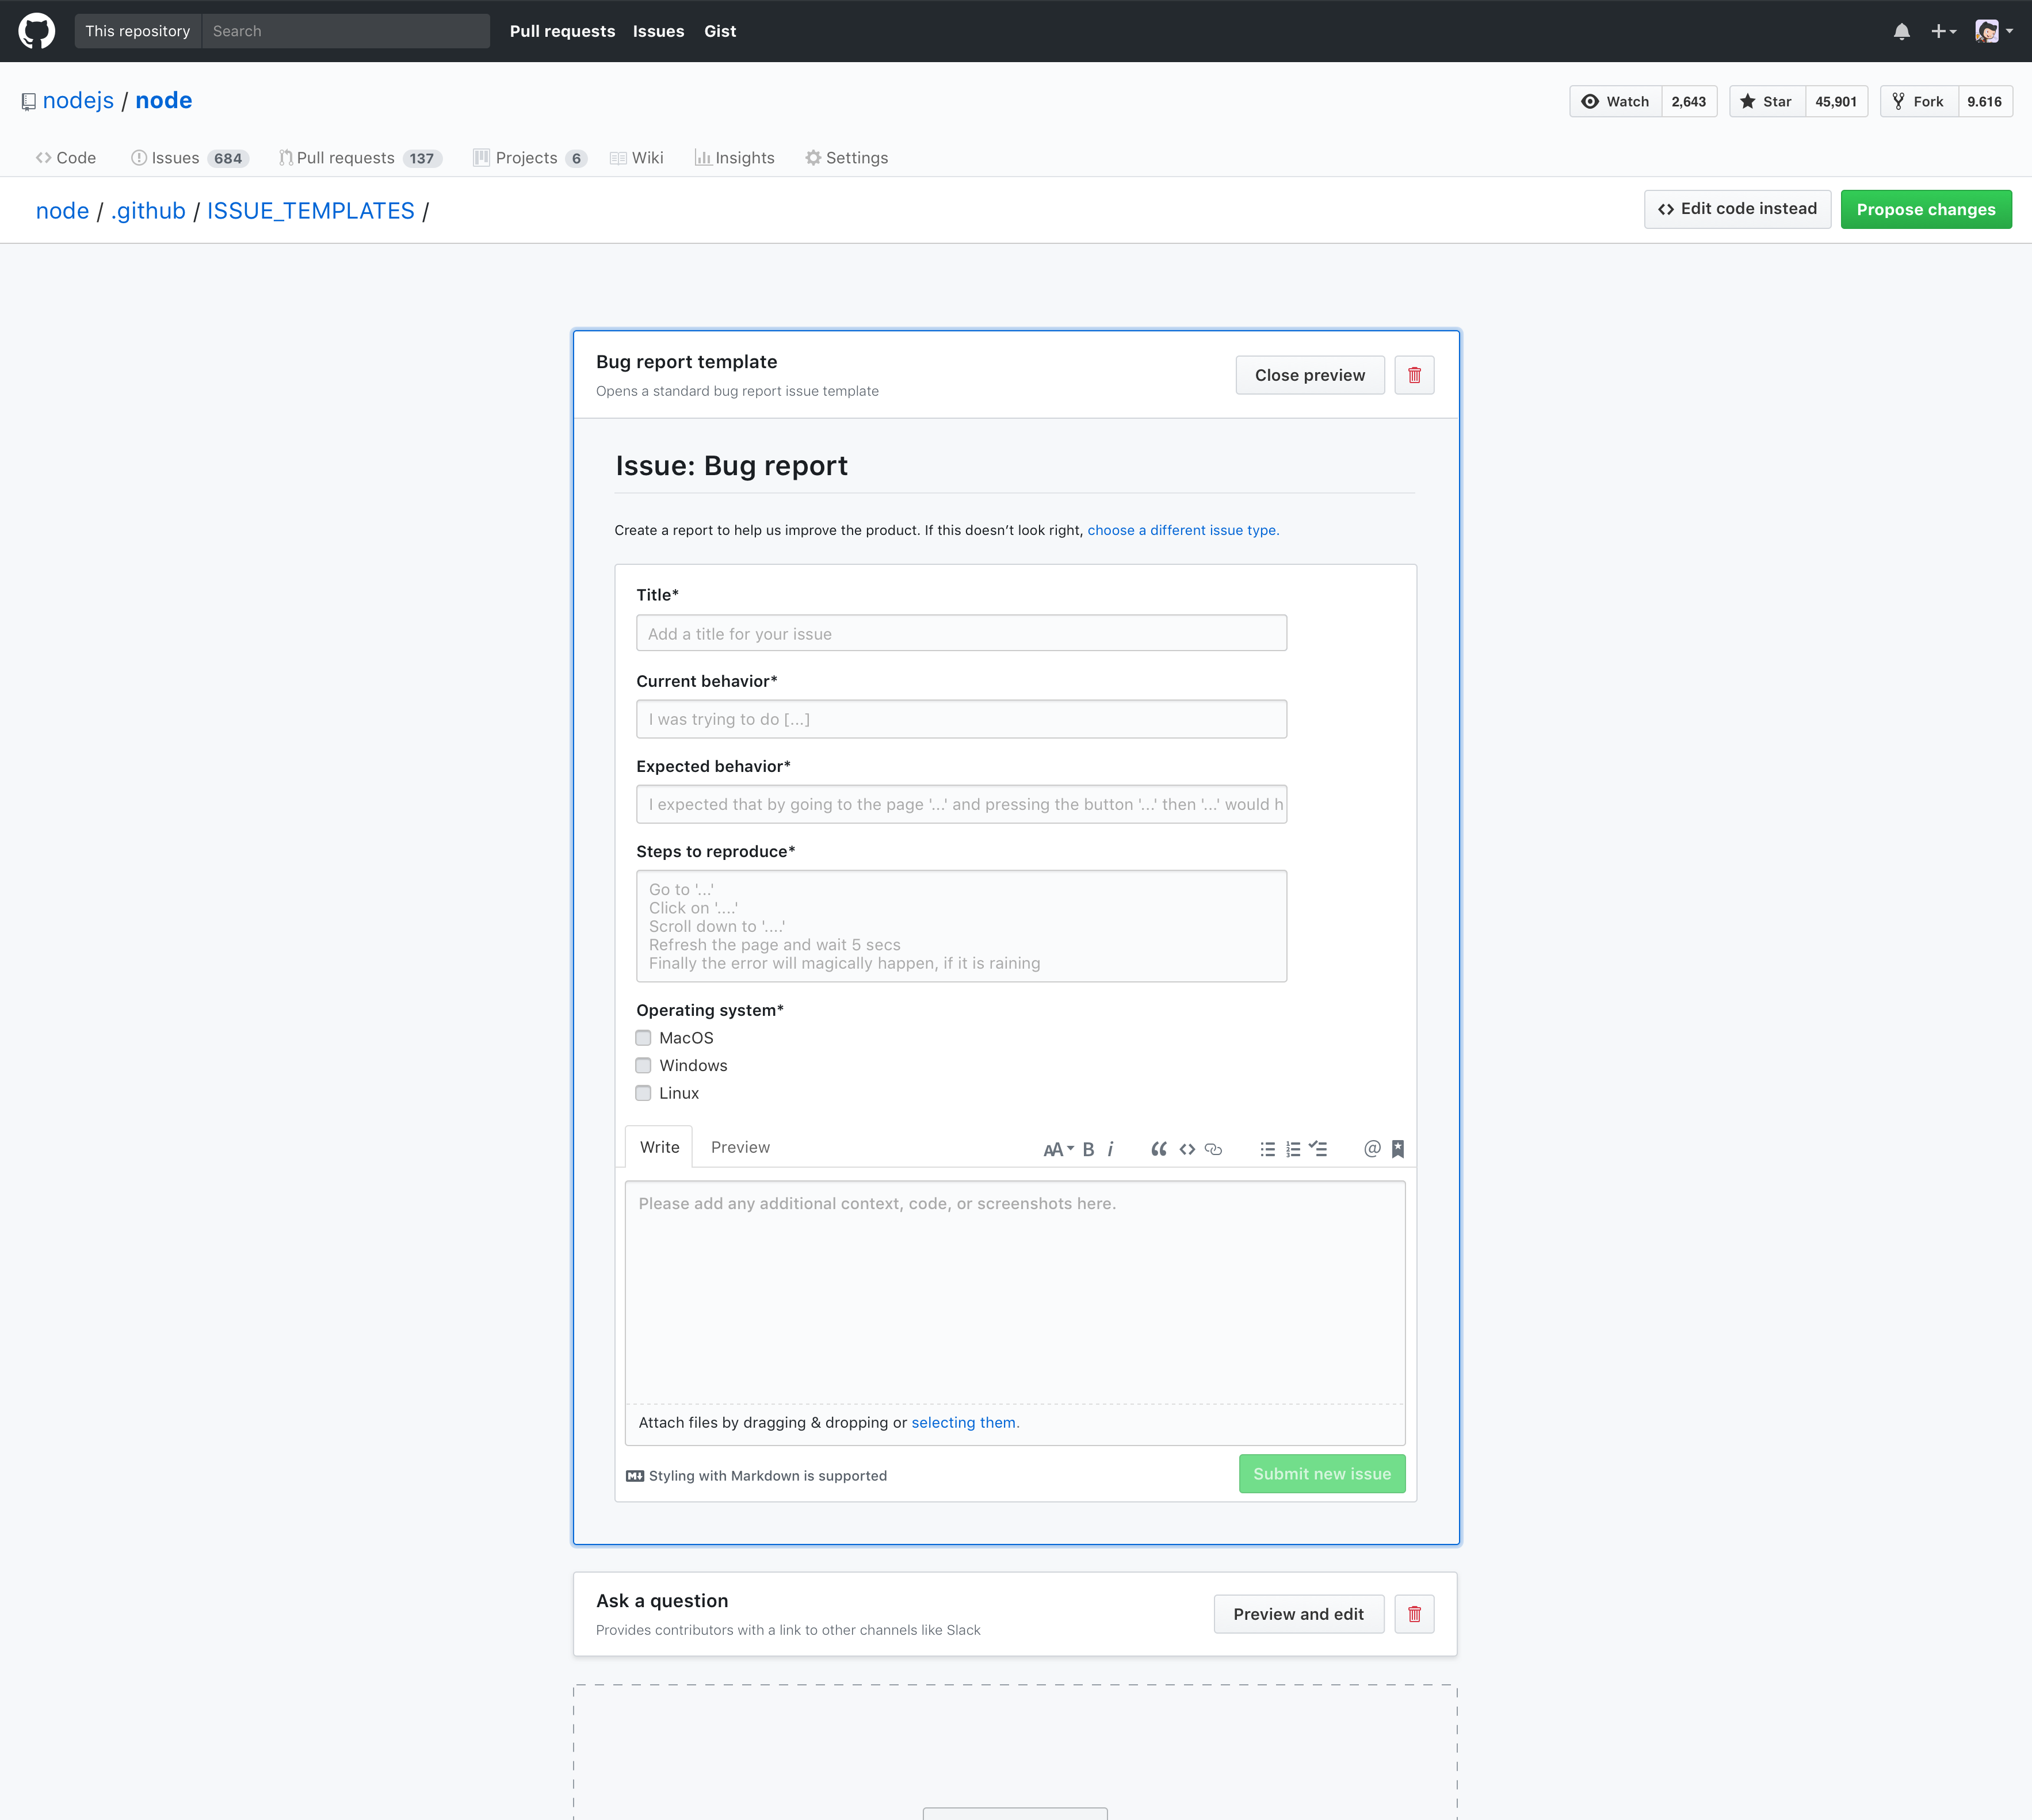Open the Wiki tab

[637, 158]
